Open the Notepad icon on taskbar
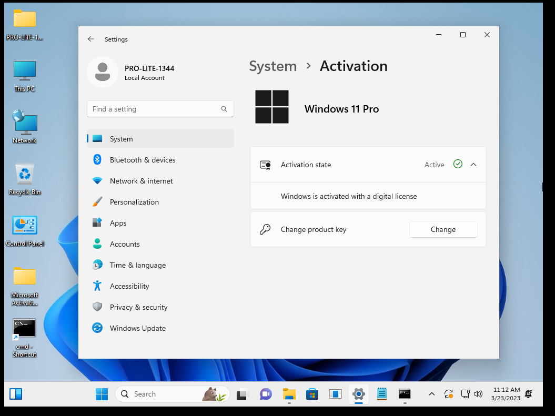 coord(381,394)
